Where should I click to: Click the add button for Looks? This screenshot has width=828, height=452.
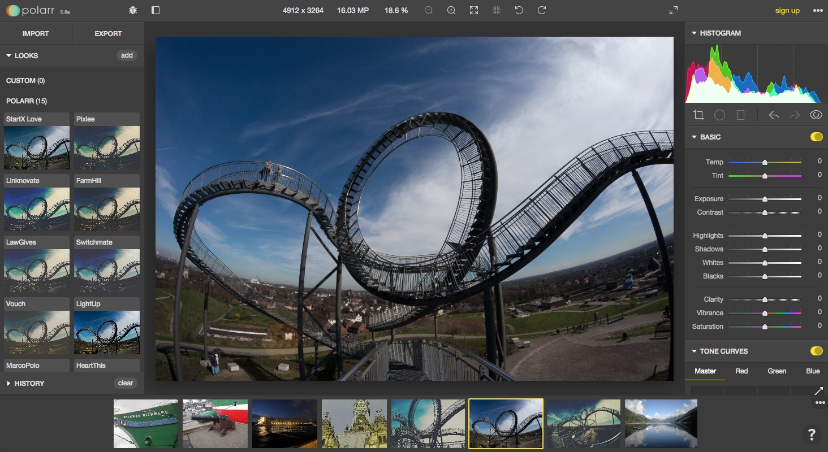127,55
